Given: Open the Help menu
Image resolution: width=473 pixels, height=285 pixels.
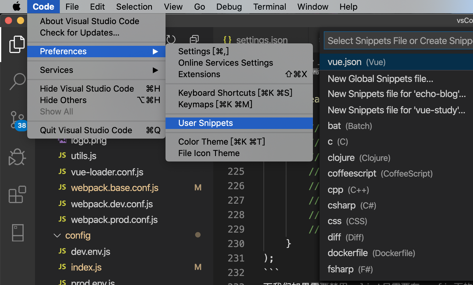Looking at the screenshot, I should (x=348, y=7).
